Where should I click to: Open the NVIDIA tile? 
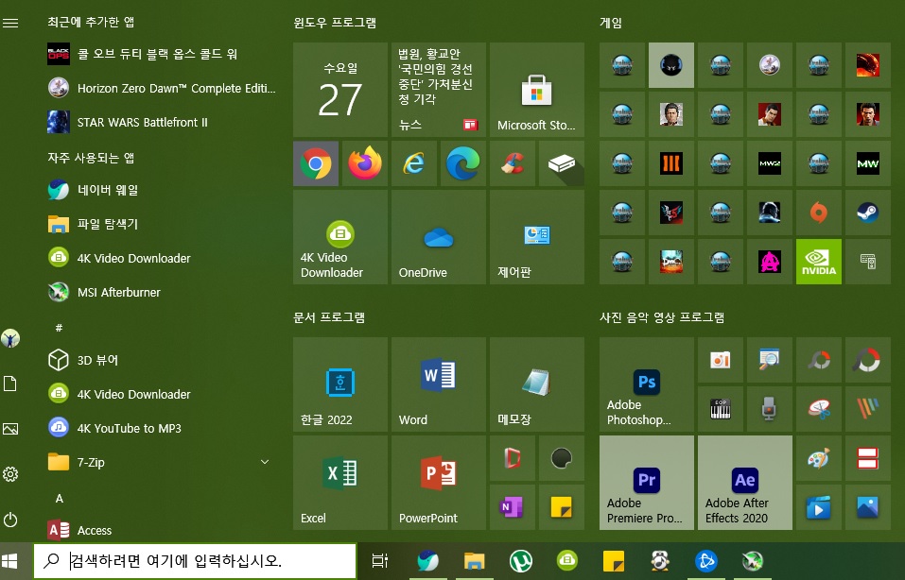tap(818, 262)
